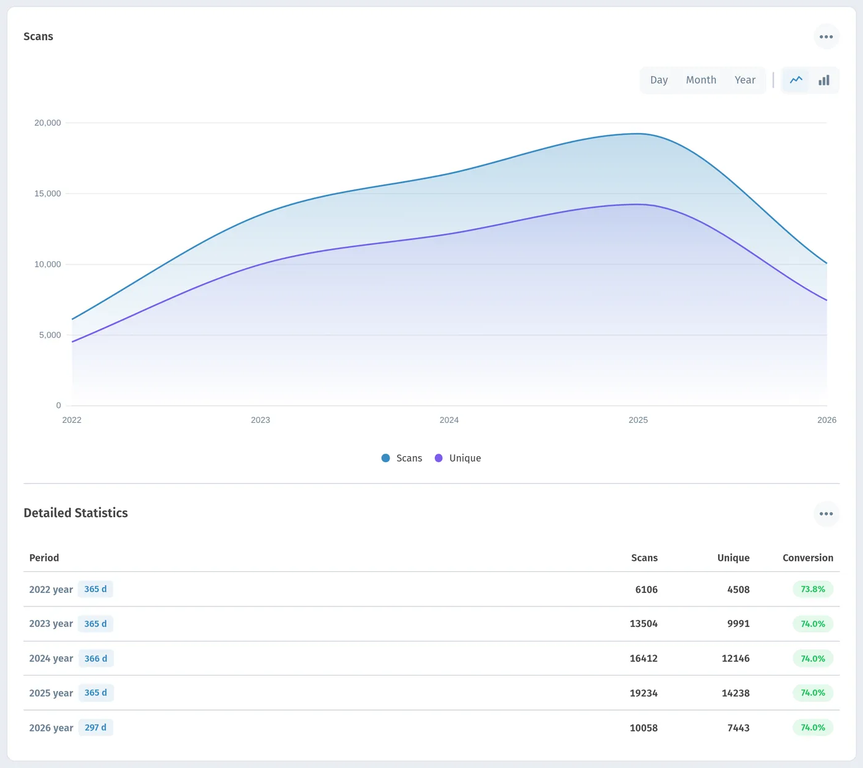Open the Scans card three-dot menu
The width and height of the screenshot is (863, 768).
pos(826,37)
